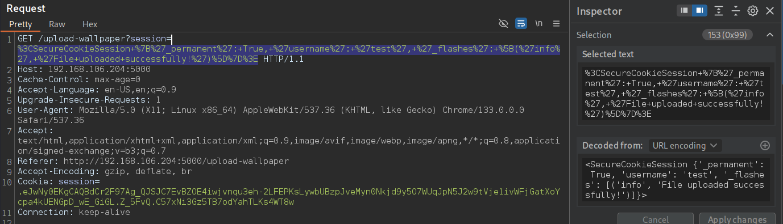Open the request editor hamburger options menu

click(556, 24)
